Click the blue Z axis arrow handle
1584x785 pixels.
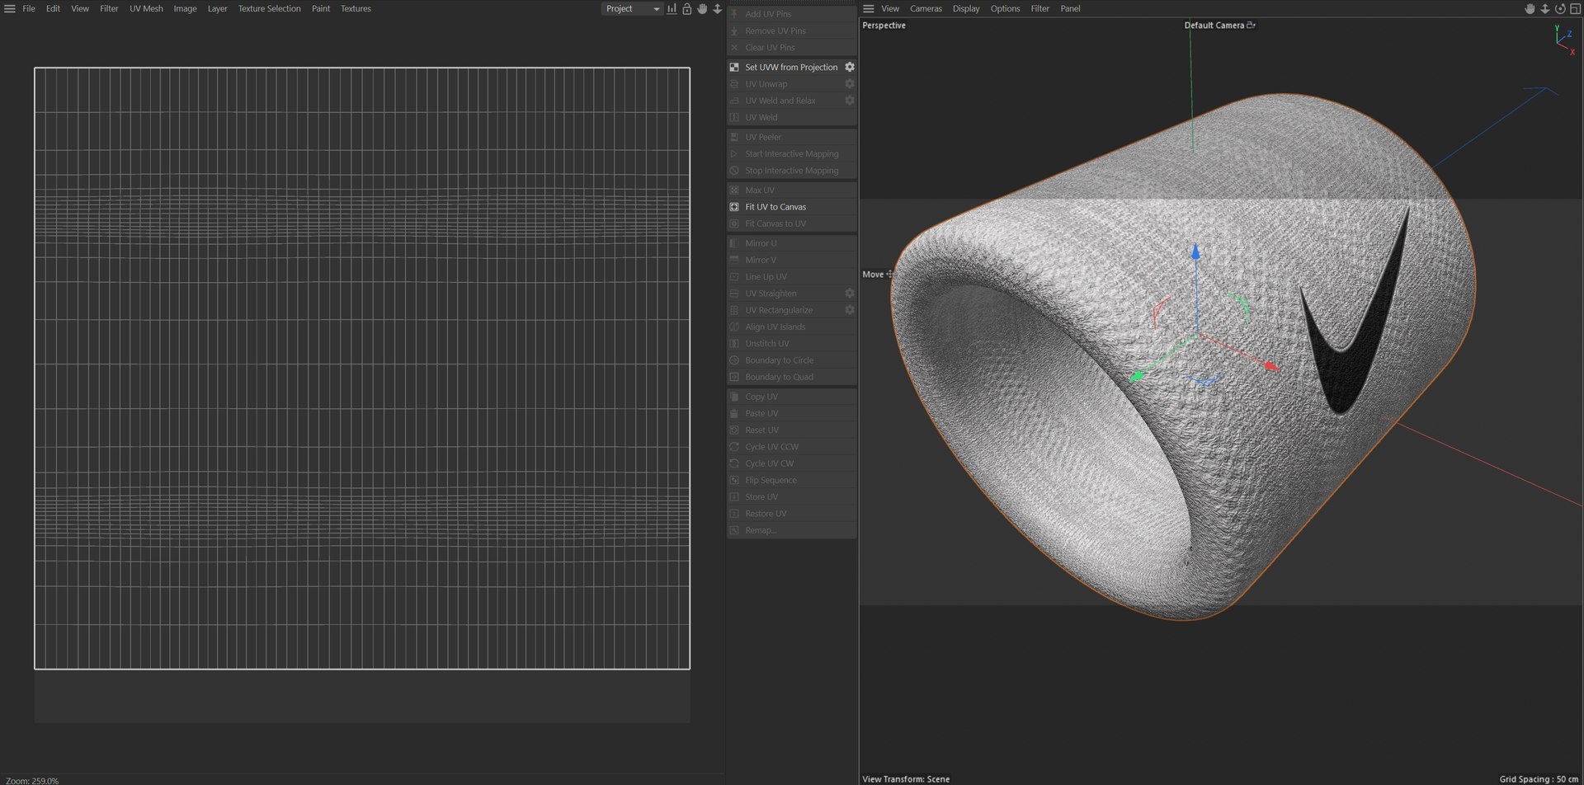pos(1195,251)
